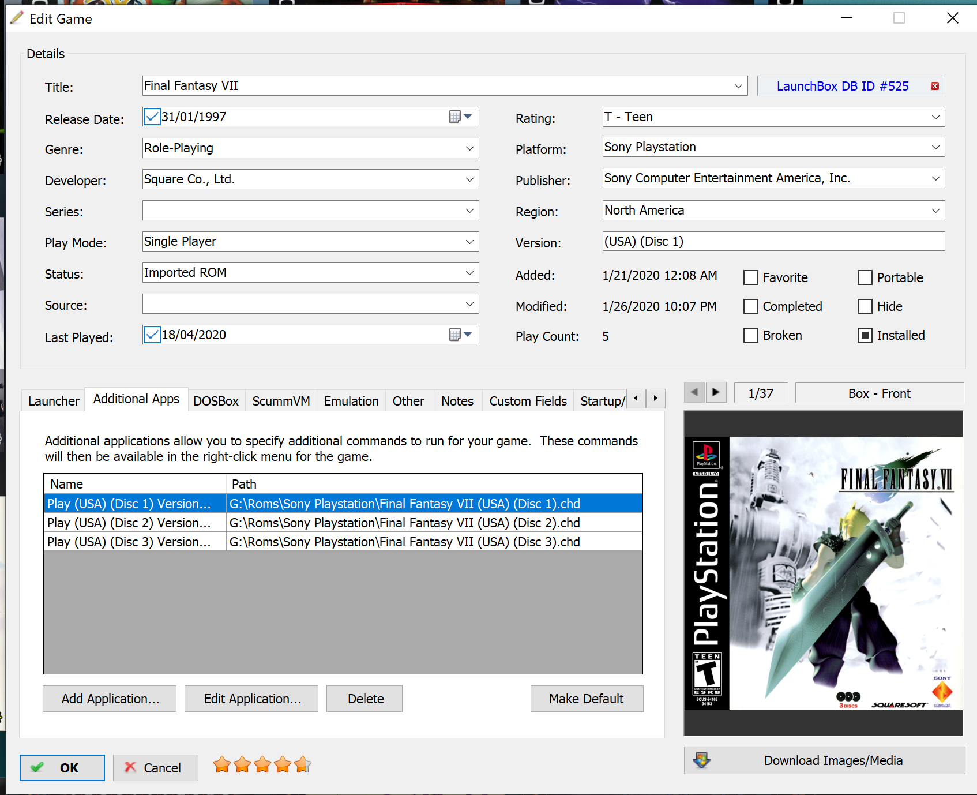The height and width of the screenshot is (795, 977).
Task: Set rating to one star
Action: (x=222, y=765)
